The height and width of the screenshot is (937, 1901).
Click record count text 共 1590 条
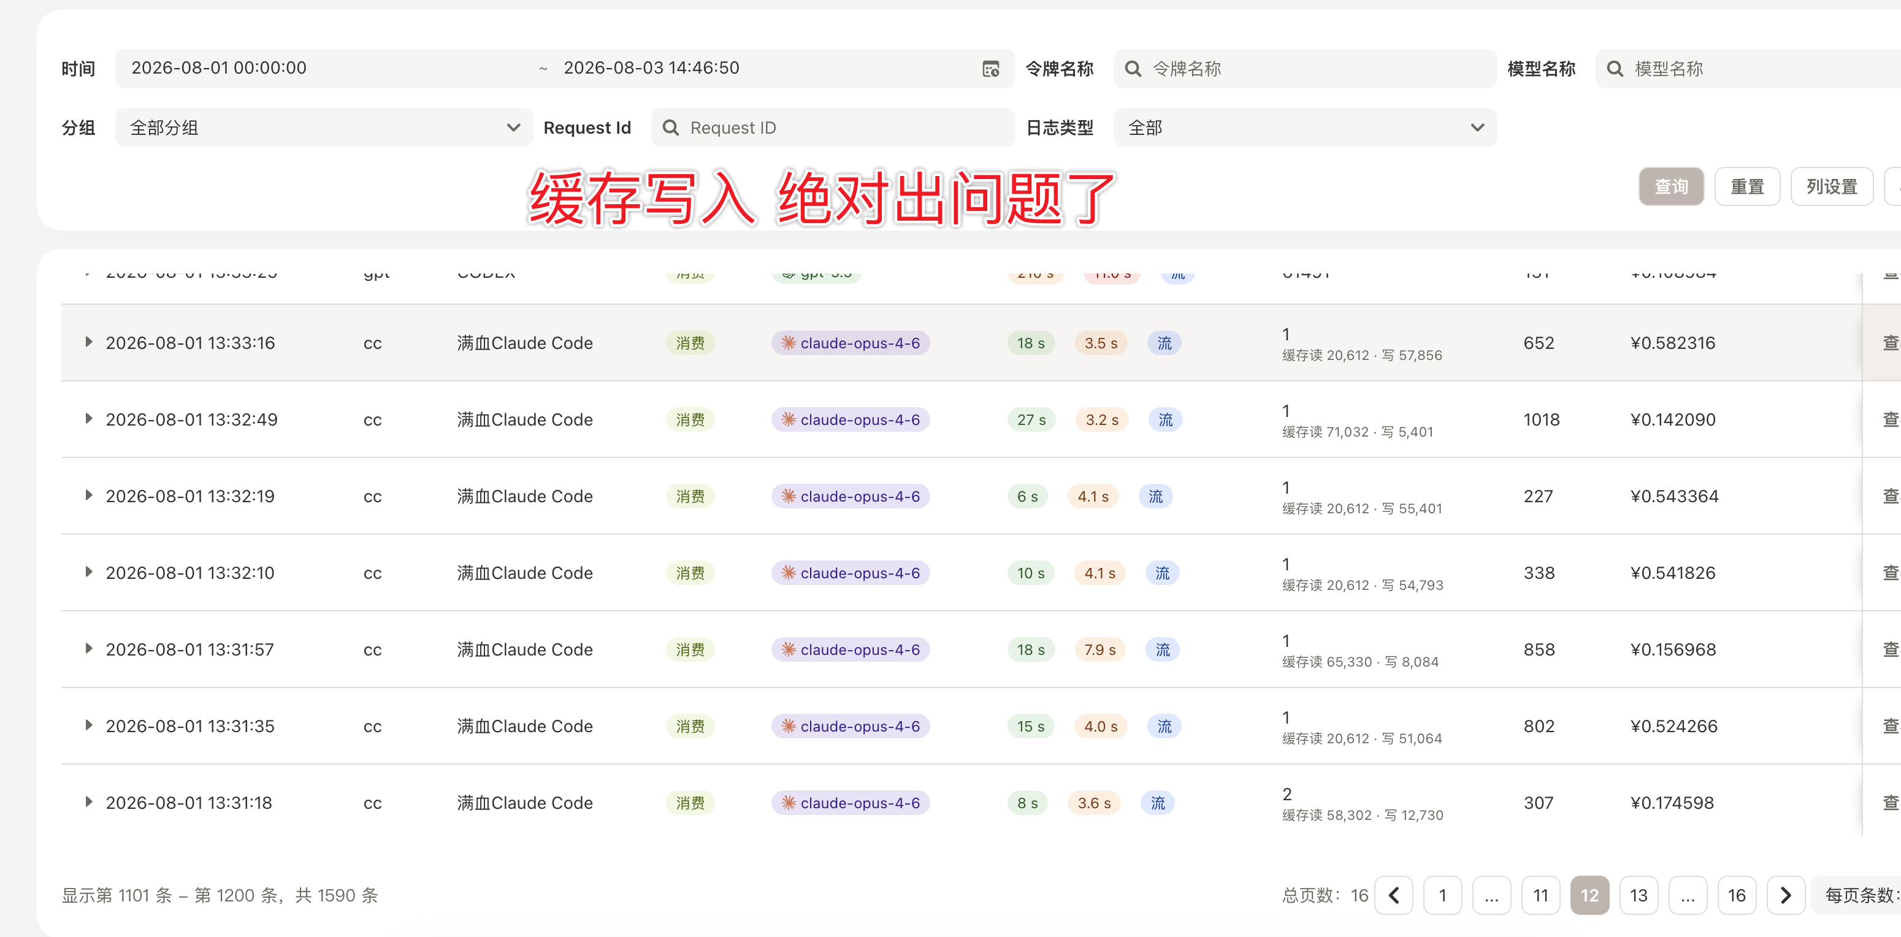[x=337, y=896]
